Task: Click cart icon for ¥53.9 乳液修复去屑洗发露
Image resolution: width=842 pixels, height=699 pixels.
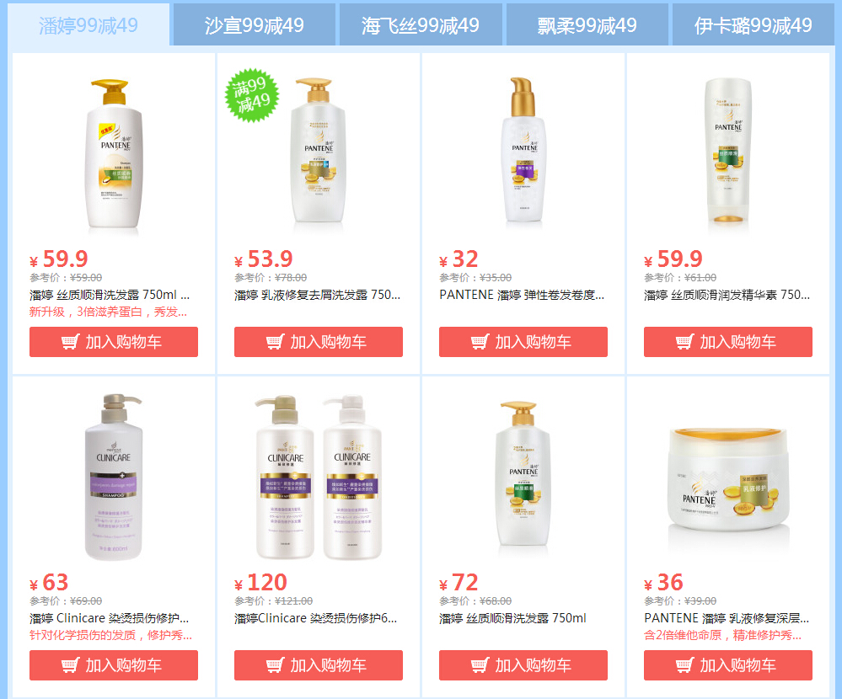Action: click(x=275, y=342)
